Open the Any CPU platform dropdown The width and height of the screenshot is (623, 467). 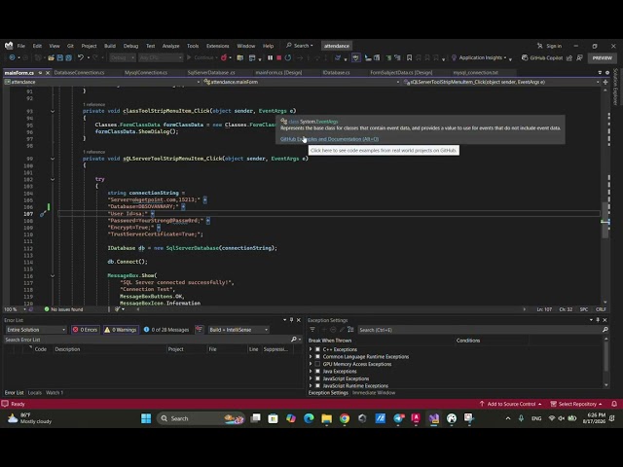(x=161, y=58)
